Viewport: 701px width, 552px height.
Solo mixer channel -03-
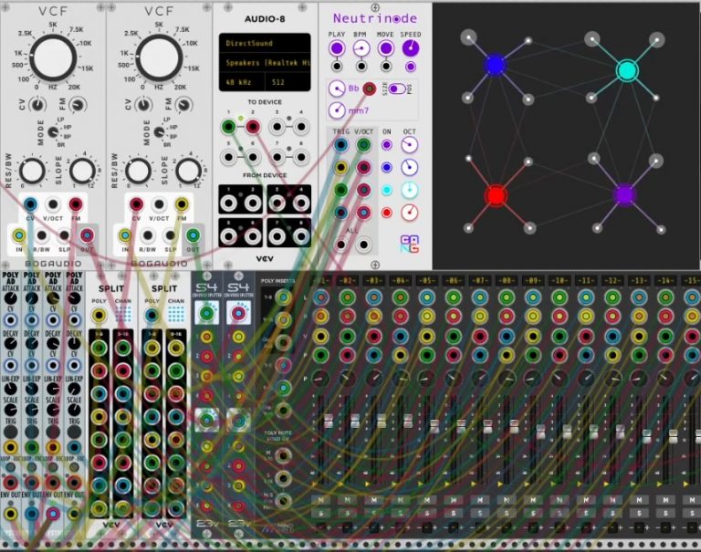[x=373, y=513]
